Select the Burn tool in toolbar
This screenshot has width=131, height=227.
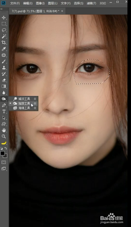coord(4,99)
